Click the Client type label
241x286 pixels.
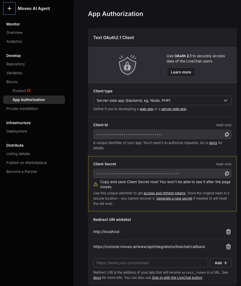(x=103, y=91)
